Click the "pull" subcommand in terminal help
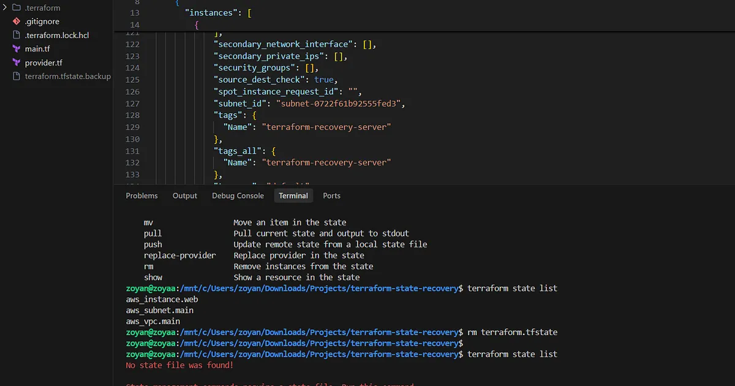Image resolution: width=735 pixels, height=386 pixels. (153, 233)
